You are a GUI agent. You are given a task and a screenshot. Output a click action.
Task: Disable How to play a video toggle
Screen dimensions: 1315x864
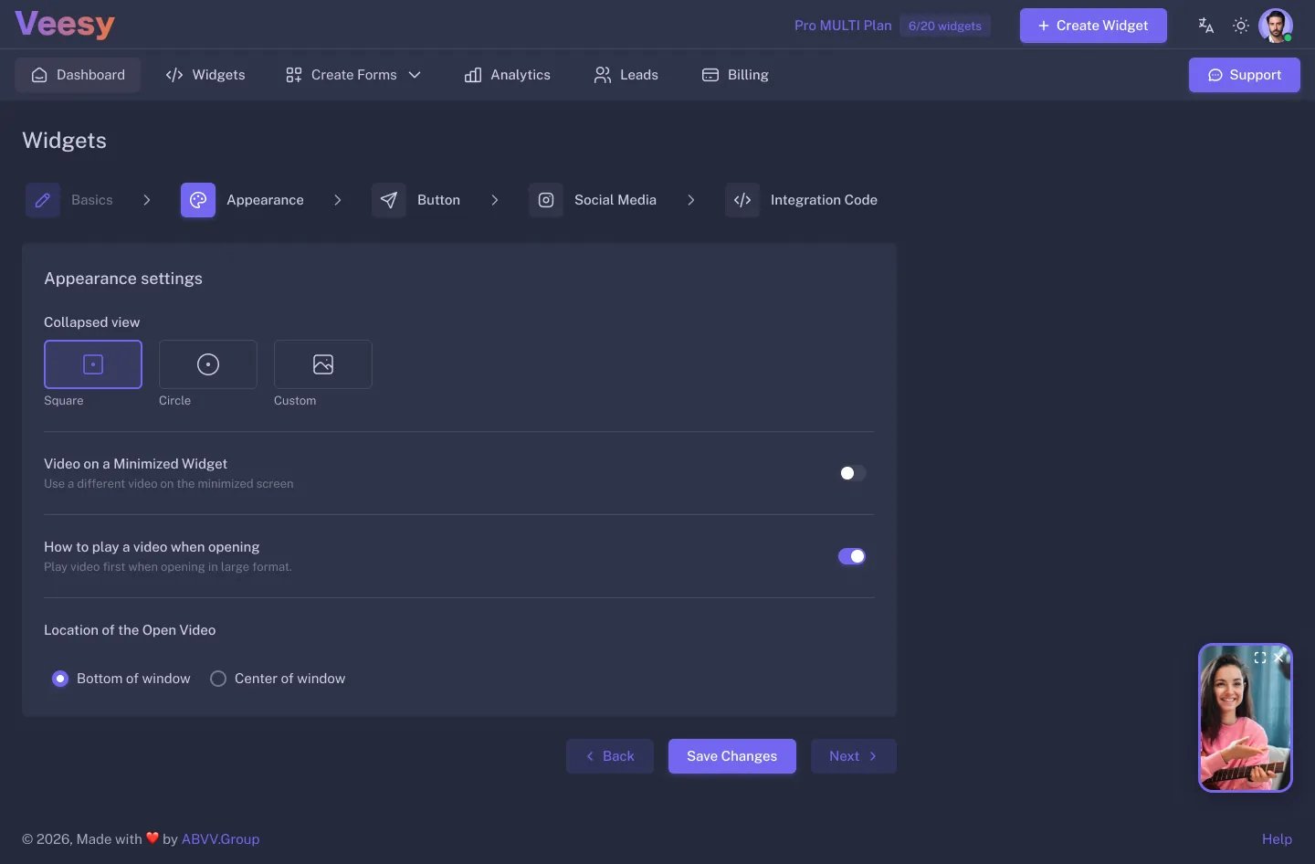tap(852, 556)
